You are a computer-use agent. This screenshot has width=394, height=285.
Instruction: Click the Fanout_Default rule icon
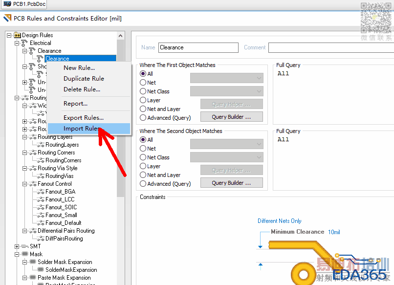(x=41, y=223)
